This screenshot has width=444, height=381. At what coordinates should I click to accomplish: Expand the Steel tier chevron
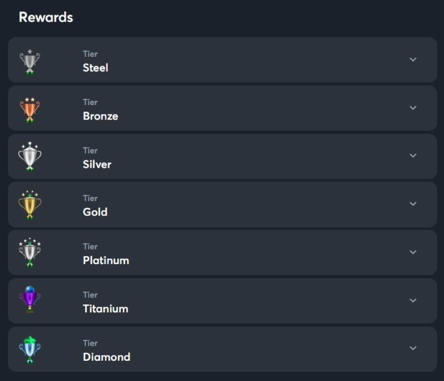pyautogui.click(x=413, y=60)
